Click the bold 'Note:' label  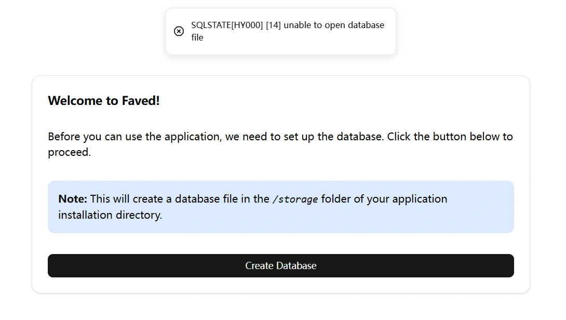coord(73,199)
